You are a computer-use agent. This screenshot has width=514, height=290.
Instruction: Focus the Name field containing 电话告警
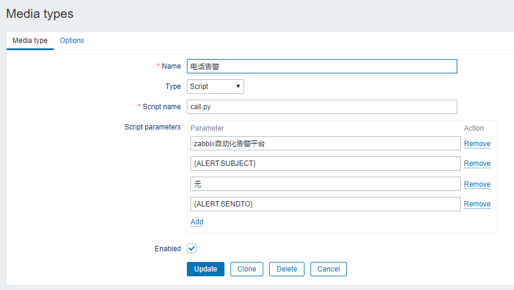tap(322, 66)
